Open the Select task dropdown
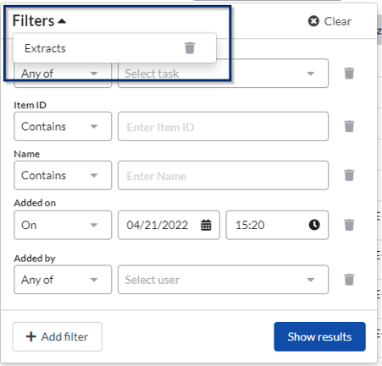This screenshot has width=382, height=366. [223, 74]
